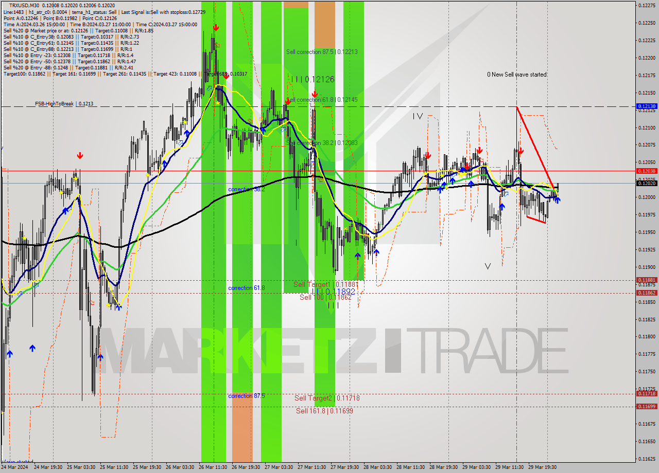The width and height of the screenshot is (659, 473).
Task: Click the 0.11862 price tag on axis
Action: coord(647,293)
